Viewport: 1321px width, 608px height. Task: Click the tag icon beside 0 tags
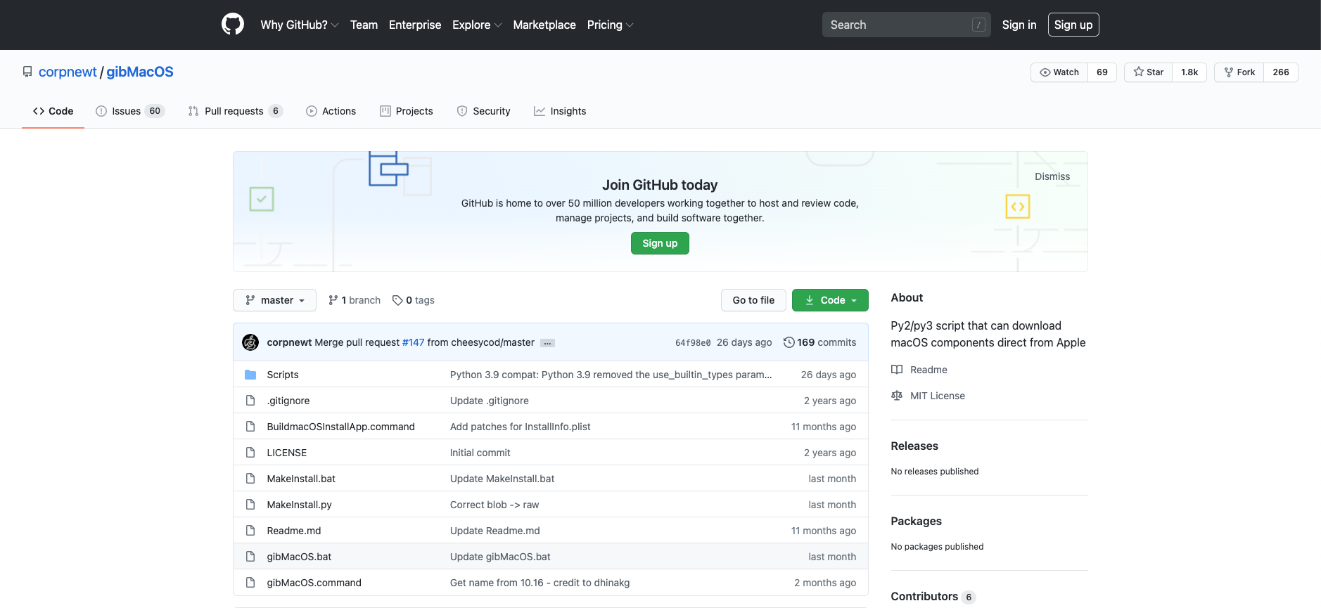397,300
